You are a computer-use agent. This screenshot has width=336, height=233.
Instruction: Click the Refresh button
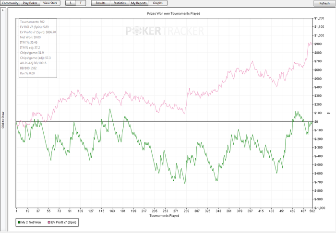[x=324, y=3]
